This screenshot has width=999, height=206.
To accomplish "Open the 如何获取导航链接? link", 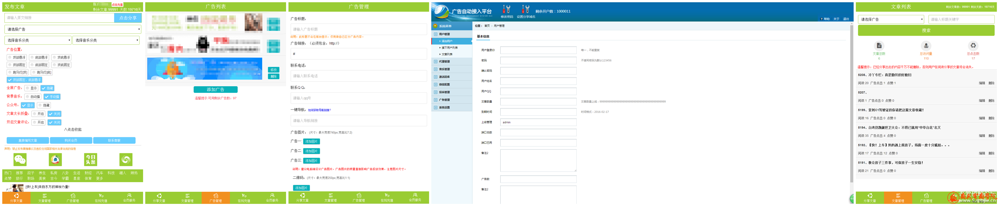I will [x=320, y=110].
